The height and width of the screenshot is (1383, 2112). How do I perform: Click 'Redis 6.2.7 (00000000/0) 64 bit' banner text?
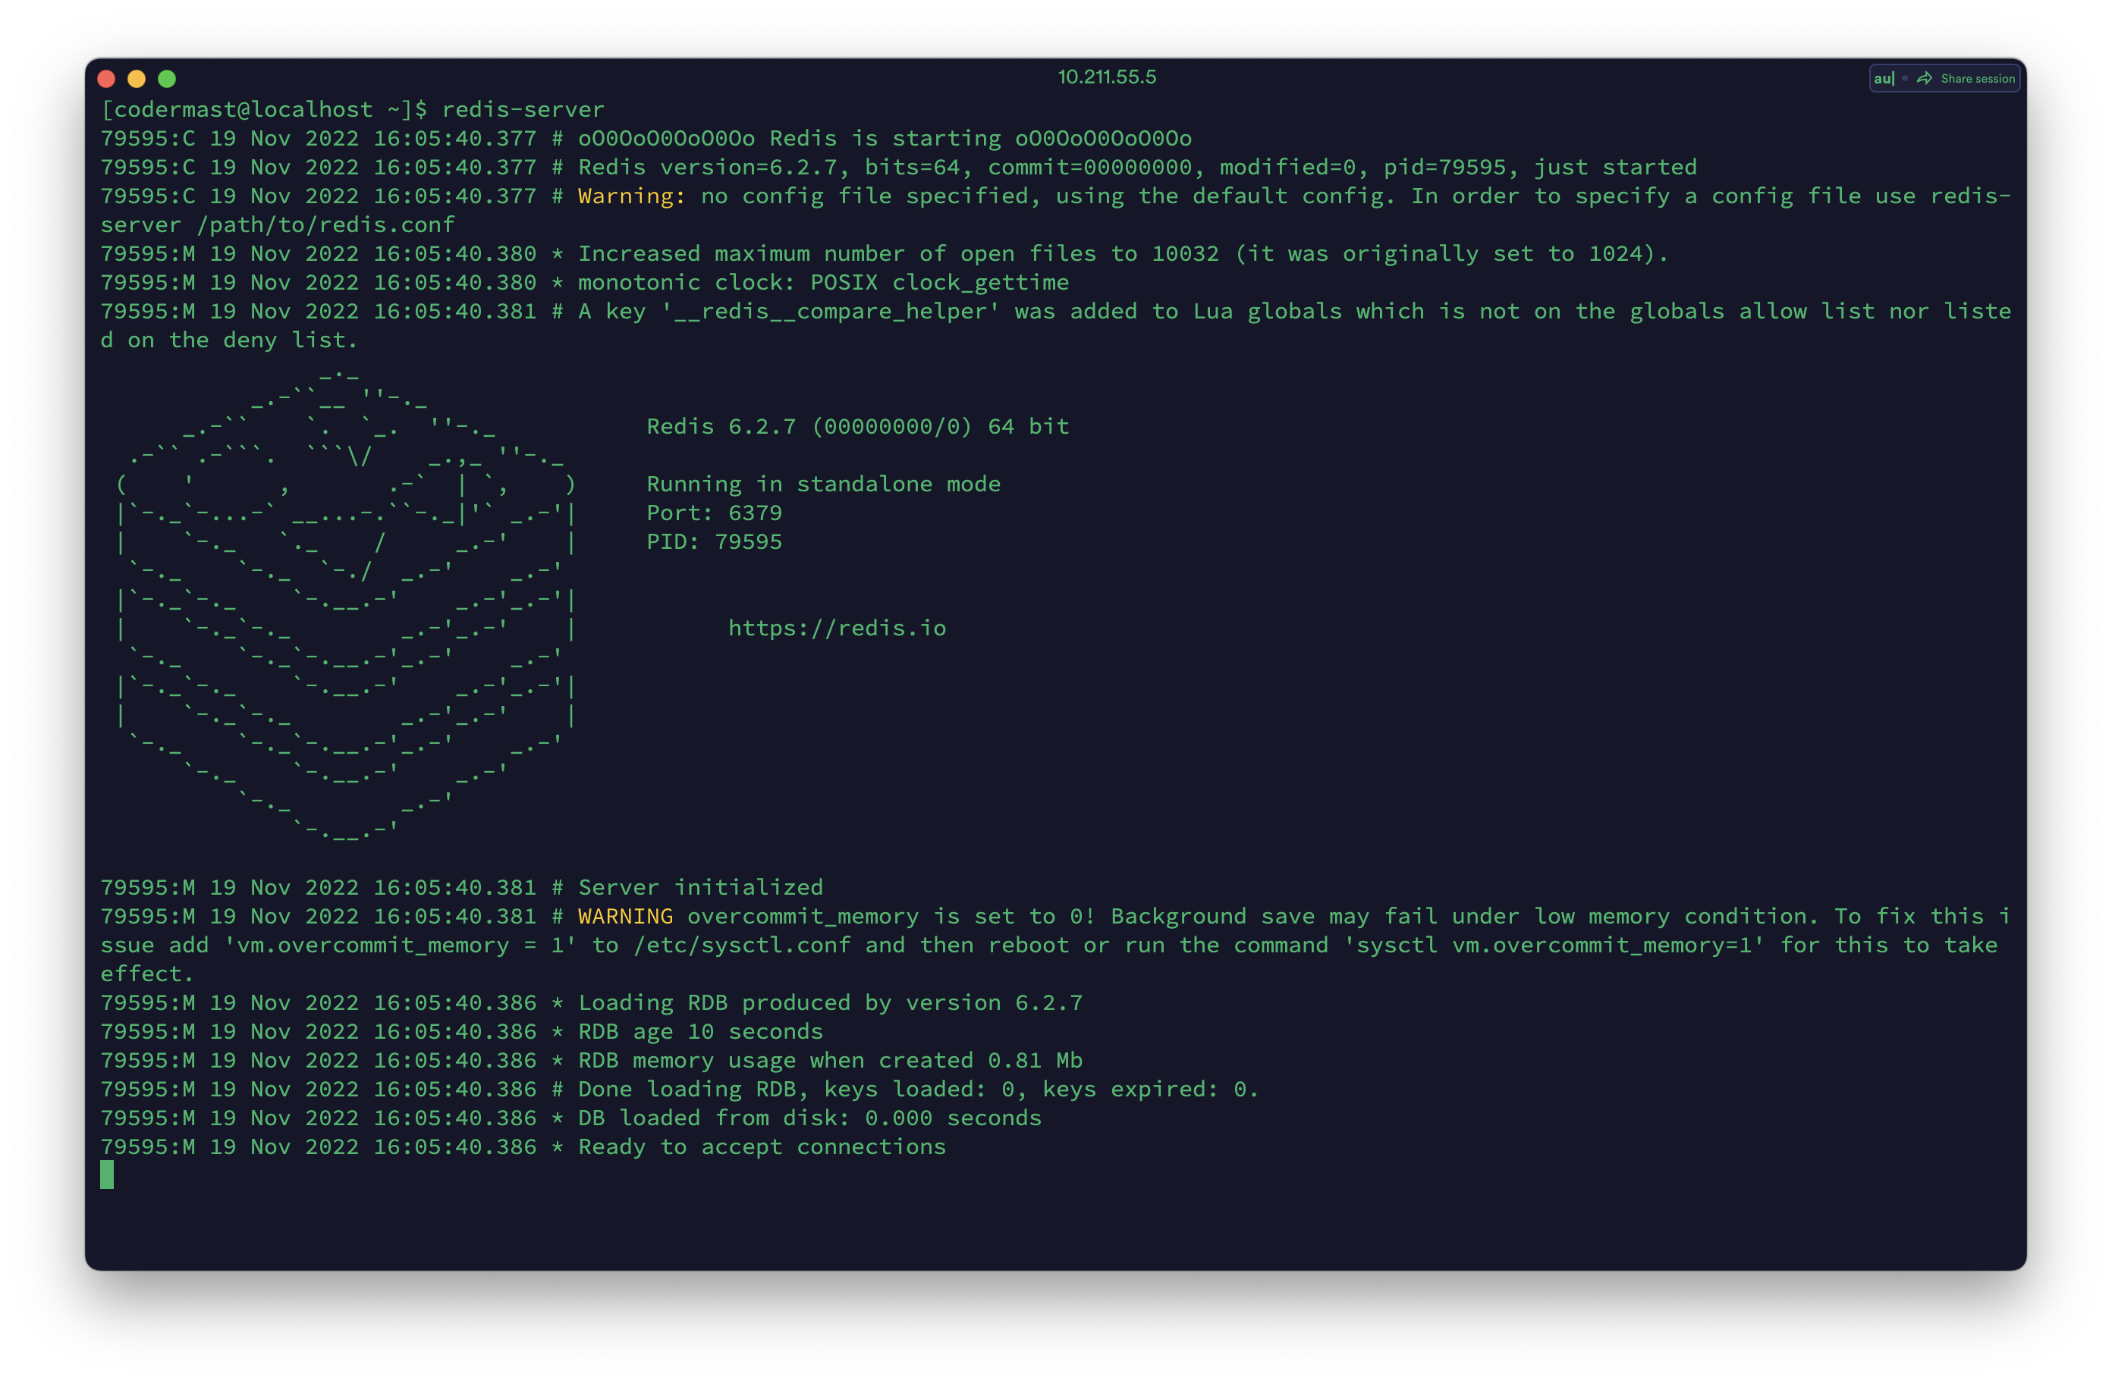coord(857,427)
